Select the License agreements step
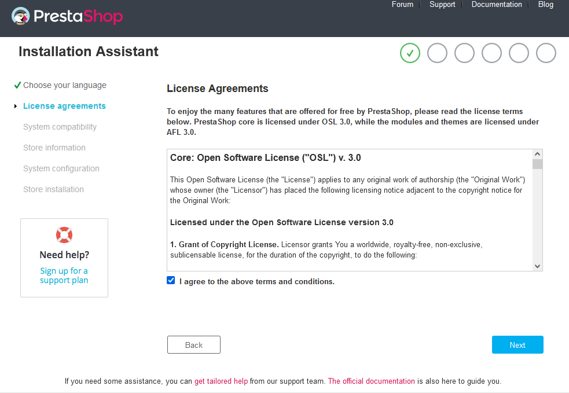 coord(65,106)
